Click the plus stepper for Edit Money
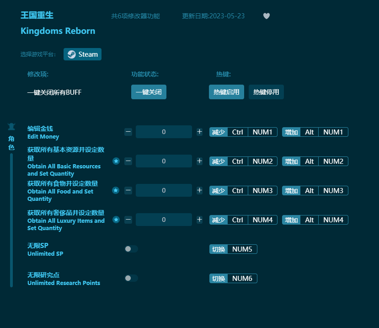 point(199,132)
